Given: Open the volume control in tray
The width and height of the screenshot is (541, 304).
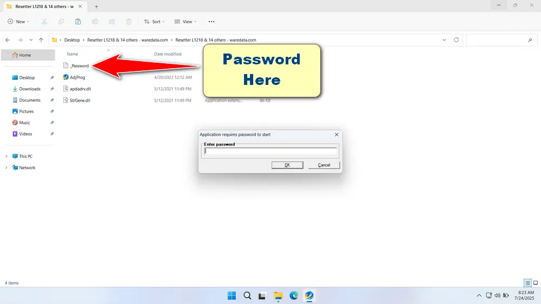Looking at the screenshot, I should coord(497,296).
